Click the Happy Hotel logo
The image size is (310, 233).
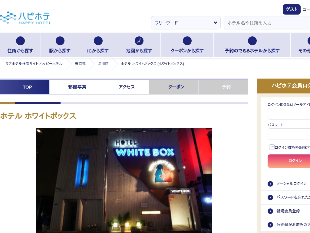tap(26, 18)
